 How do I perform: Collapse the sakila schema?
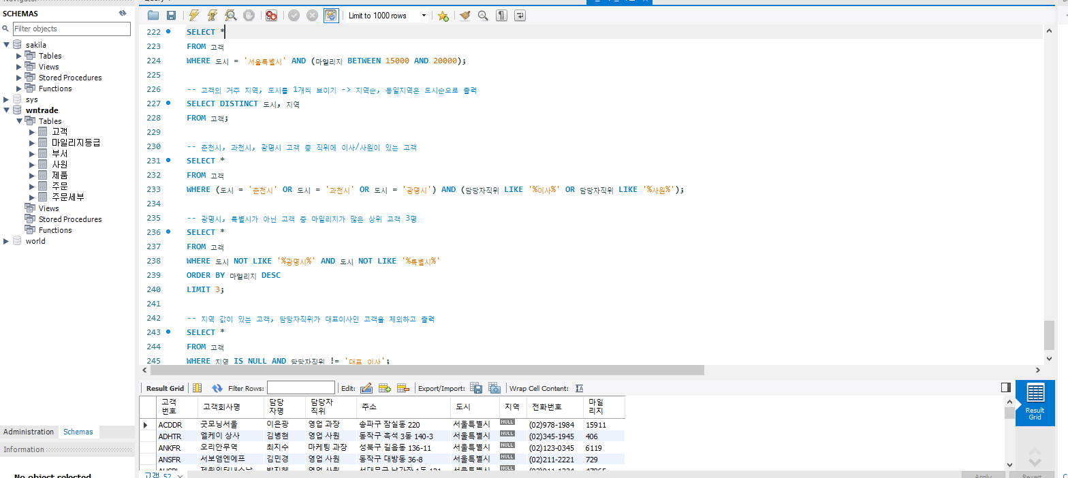[x=7, y=45]
